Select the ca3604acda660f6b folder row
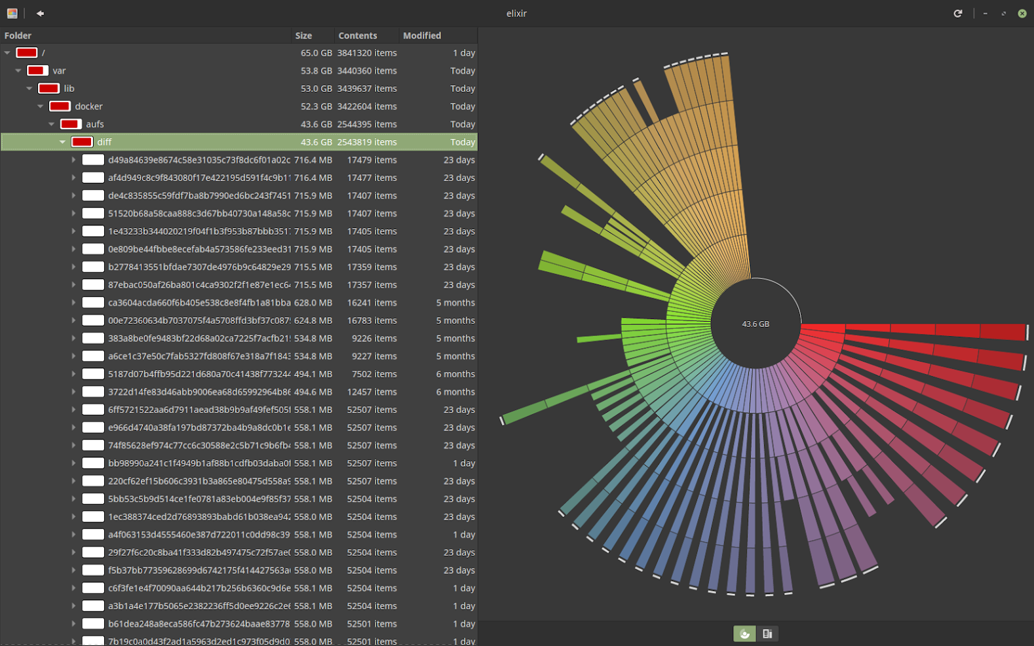1034x646 pixels. (x=239, y=303)
